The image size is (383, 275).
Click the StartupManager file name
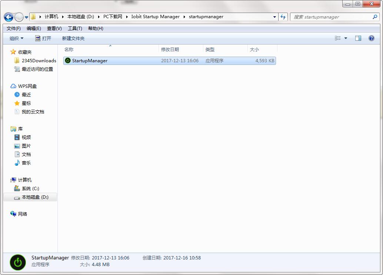(90, 61)
